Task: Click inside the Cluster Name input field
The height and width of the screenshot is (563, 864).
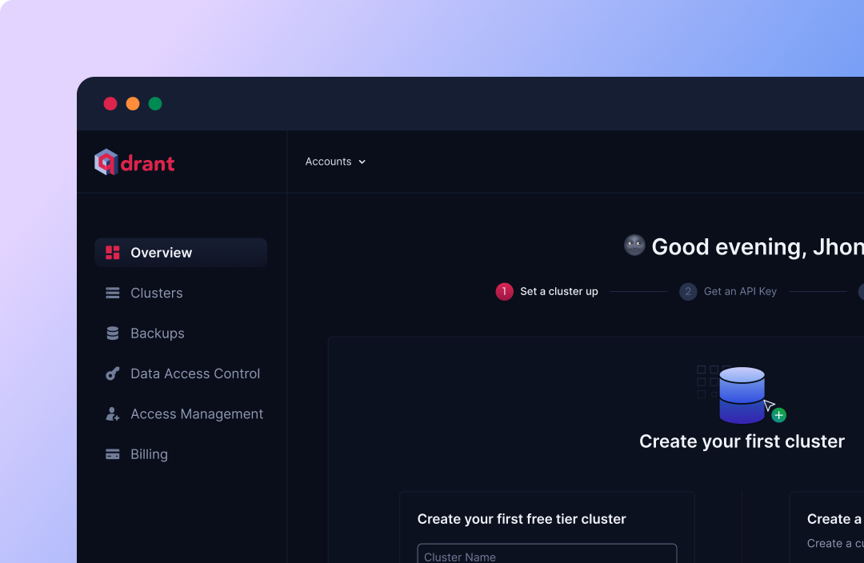Action: (547, 553)
